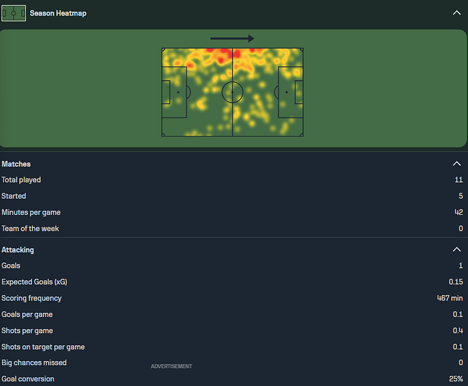Viewport: 468px width, 386px height.
Task: Select the Expected Goals (xG) label
Action: pos(34,282)
